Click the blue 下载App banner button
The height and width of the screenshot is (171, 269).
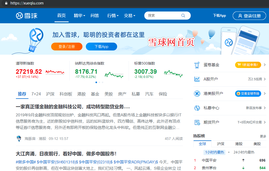point(101,47)
